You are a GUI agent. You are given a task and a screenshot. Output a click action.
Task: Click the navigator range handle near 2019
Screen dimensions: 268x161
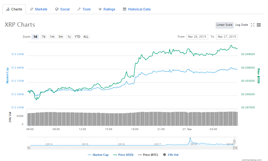[x=234, y=141]
